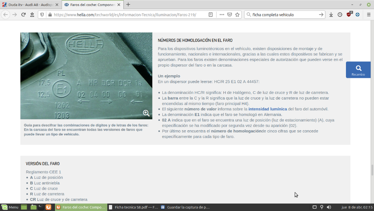Switch to 'Guardar la captura' taskbar window
This screenshot has width=374, height=211.
click(x=186, y=207)
